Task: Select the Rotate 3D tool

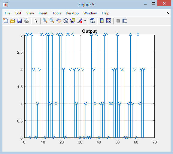Action: [x=66, y=21]
